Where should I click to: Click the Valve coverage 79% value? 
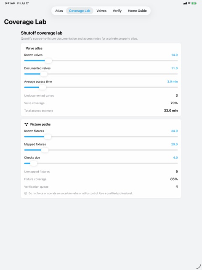pyautogui.click(x=174, y=103)
